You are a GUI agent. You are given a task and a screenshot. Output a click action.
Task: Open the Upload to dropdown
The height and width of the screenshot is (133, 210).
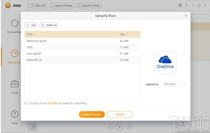pyautogui.click(x=173, y=84)
